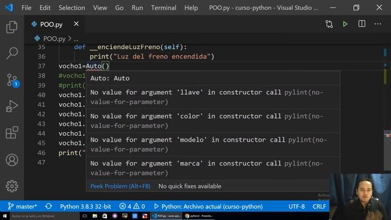Change the UTF-8 file encoding
Viewport: 391px width, 220px height.
coord(296,207)
